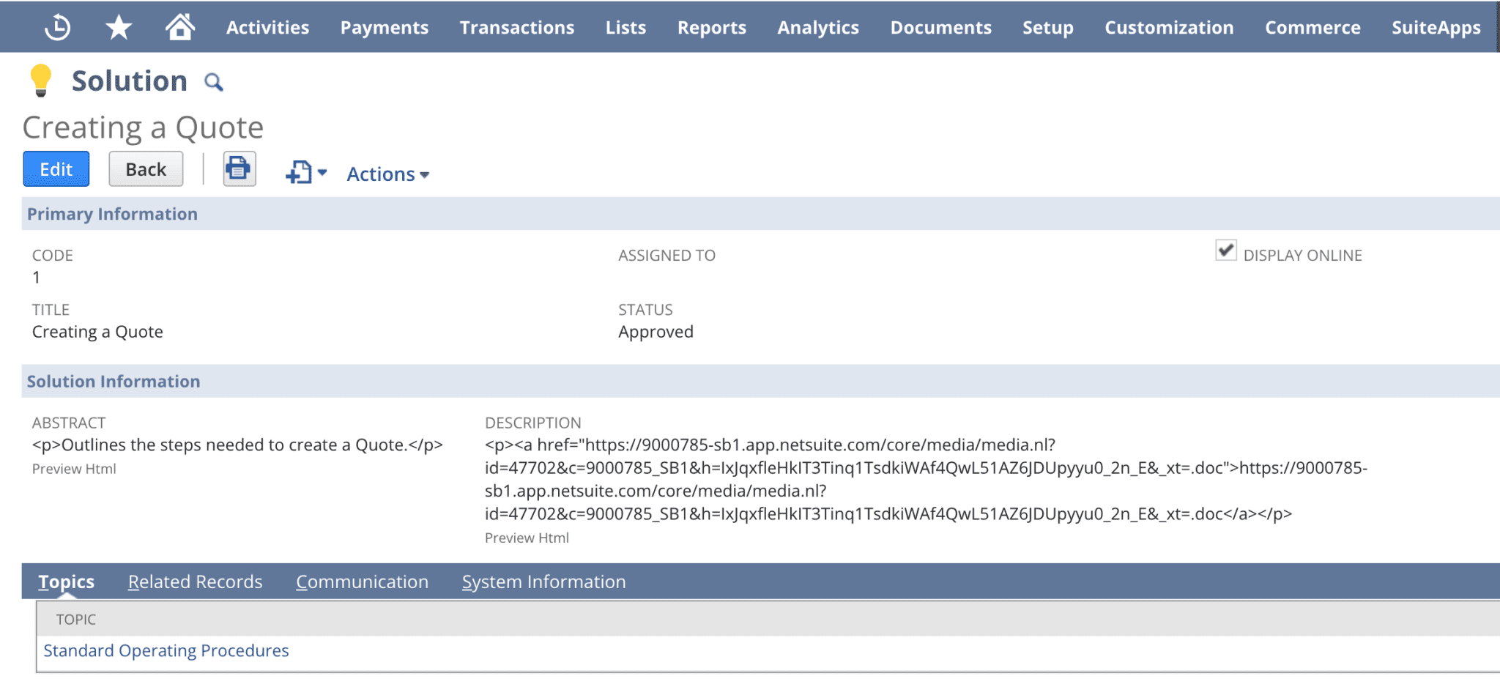Open the Setup menu
Image resolution: width=1500 pixels, height=698 pixels.
pyautogui.click(x=1047, y=27)
